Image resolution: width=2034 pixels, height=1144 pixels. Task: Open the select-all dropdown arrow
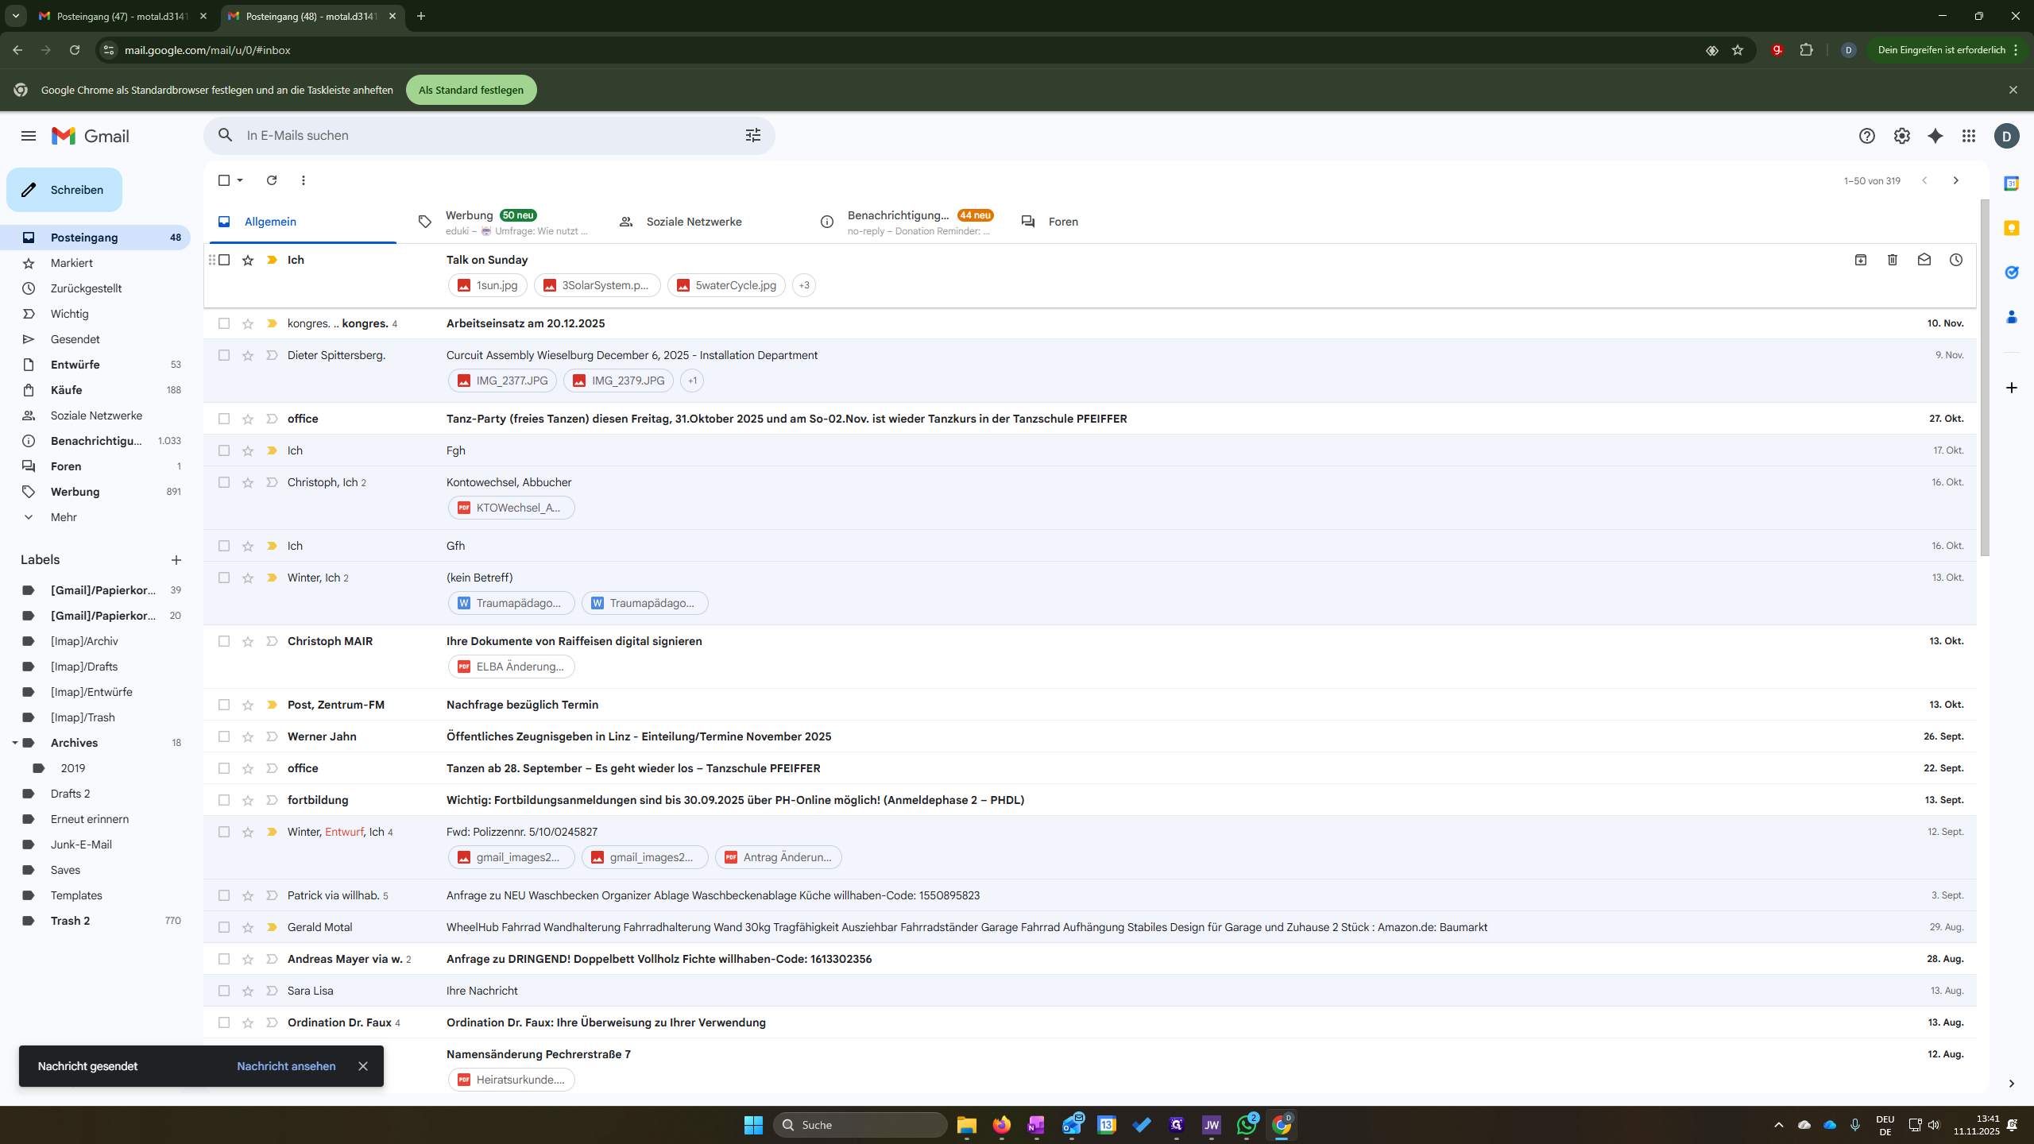tap(240, 180)
